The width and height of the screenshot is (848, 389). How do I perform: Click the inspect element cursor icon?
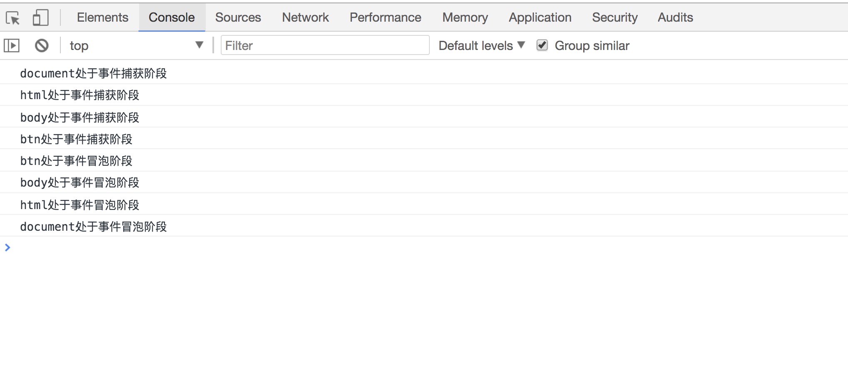coord(13,18)
